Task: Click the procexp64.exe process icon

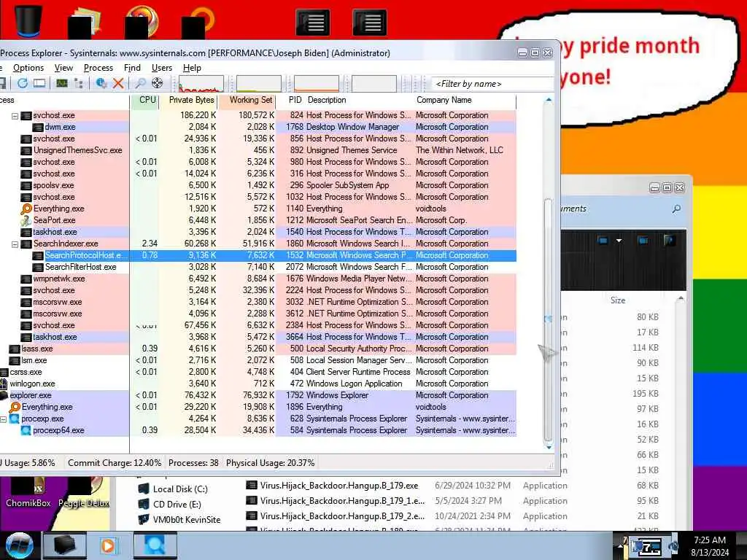Action: click(26, 430)
